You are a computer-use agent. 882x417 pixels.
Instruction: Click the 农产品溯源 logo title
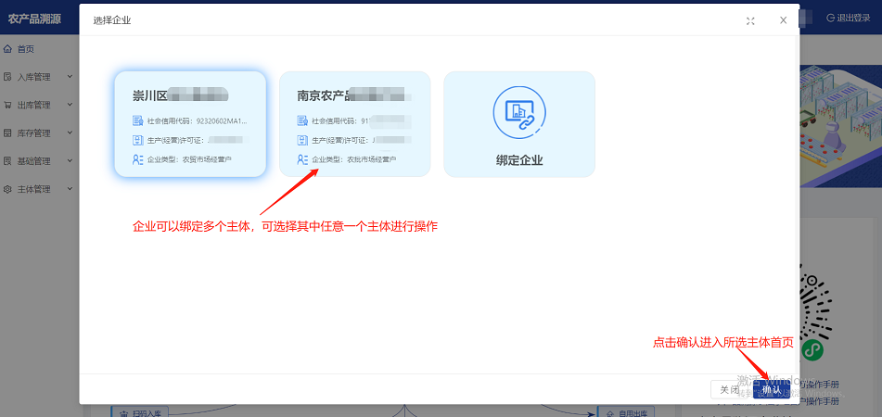pyautogui.click(x=34, y=18)
